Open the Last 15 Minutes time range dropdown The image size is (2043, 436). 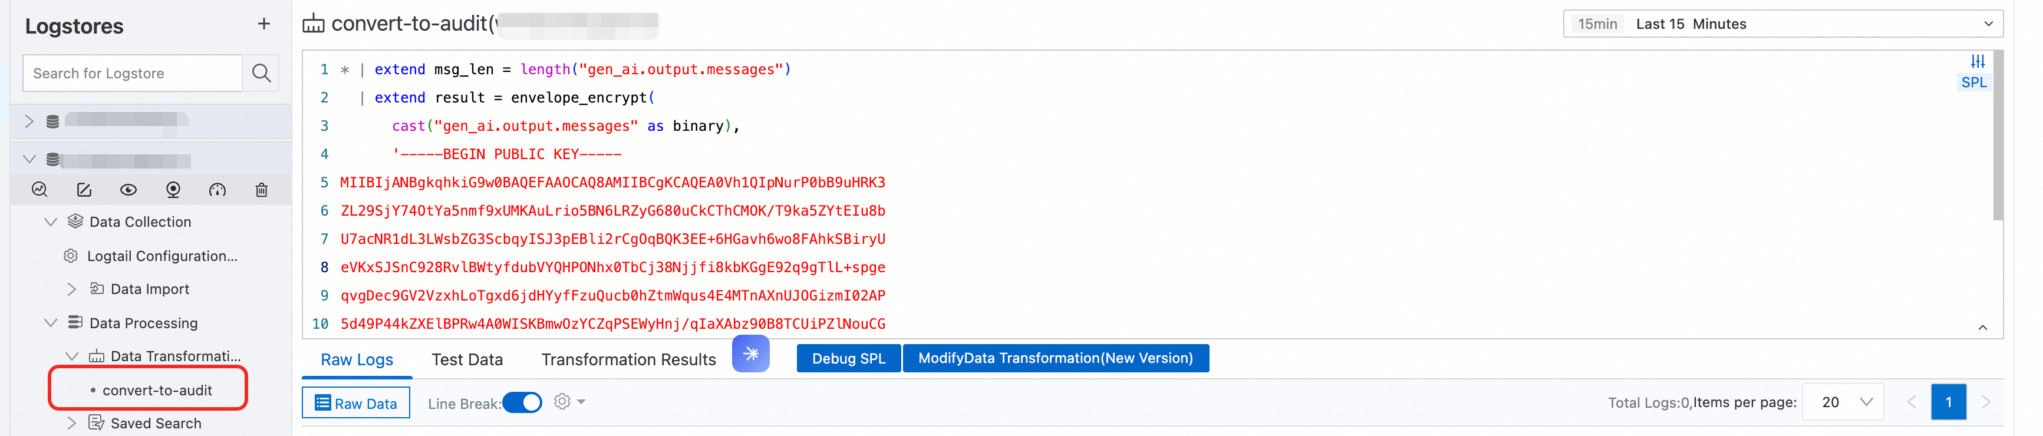(1782, 24)
